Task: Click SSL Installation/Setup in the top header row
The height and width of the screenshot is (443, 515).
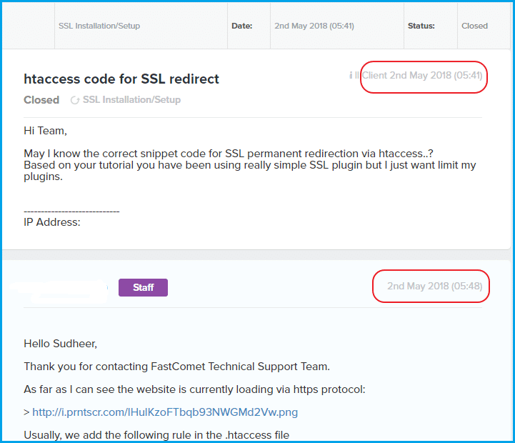Action: click(x=99, y=26)
